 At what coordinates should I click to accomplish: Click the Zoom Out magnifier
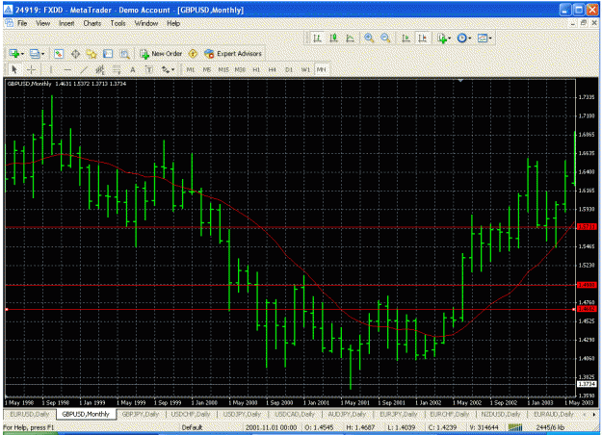pyautogui.click(x=385, y=38)
